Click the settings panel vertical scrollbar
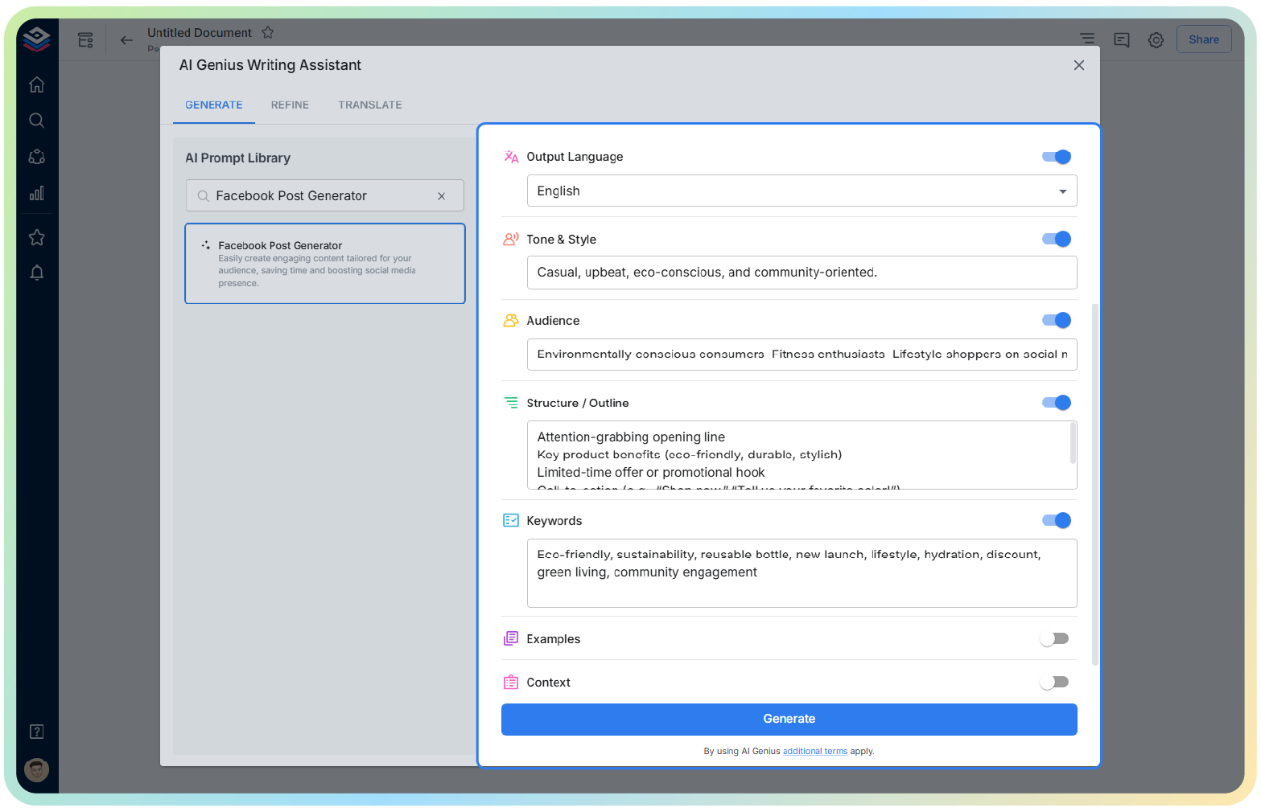The width and height of the screenshot is (1261, 812). pos(1094,482)
